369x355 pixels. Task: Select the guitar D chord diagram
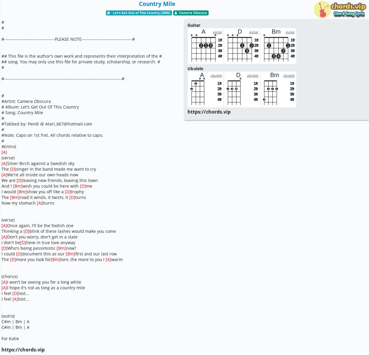(242, 46)
